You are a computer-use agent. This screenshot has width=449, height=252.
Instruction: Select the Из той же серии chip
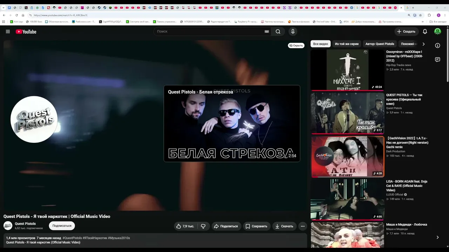point(347,44)
